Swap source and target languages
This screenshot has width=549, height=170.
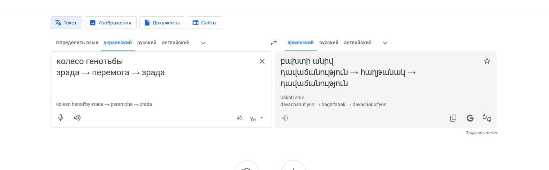tap(274, 43)
